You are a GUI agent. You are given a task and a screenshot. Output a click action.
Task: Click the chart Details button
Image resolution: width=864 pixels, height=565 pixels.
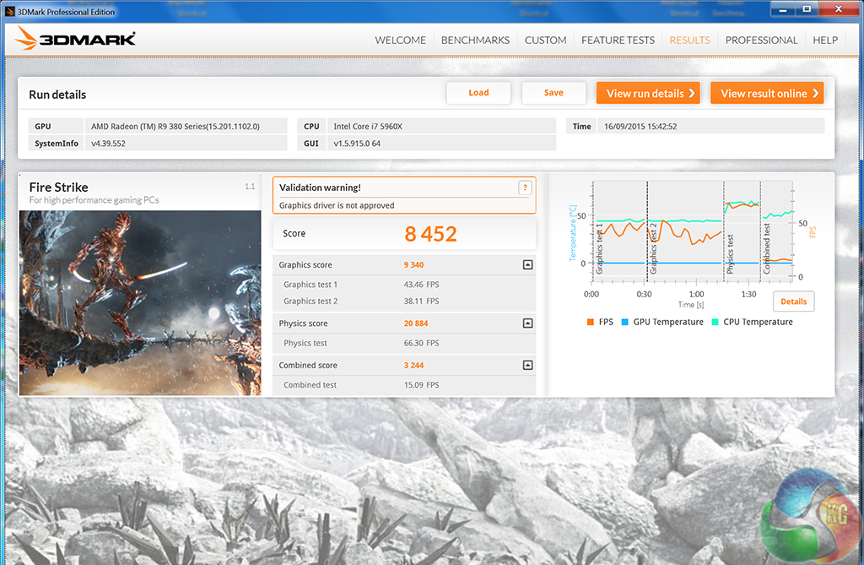point(793,302)
